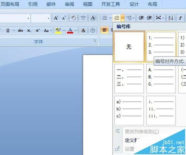This screenshot has width=186, height=155.
Task: Open the font color dropdown arrow
Action: [76, 30]
